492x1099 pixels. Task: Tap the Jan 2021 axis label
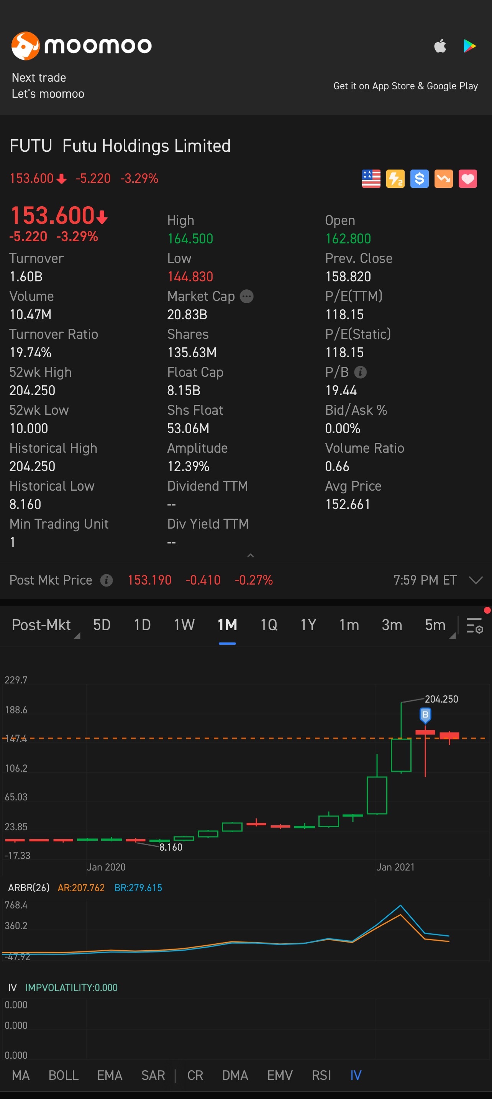click(395, 867)
